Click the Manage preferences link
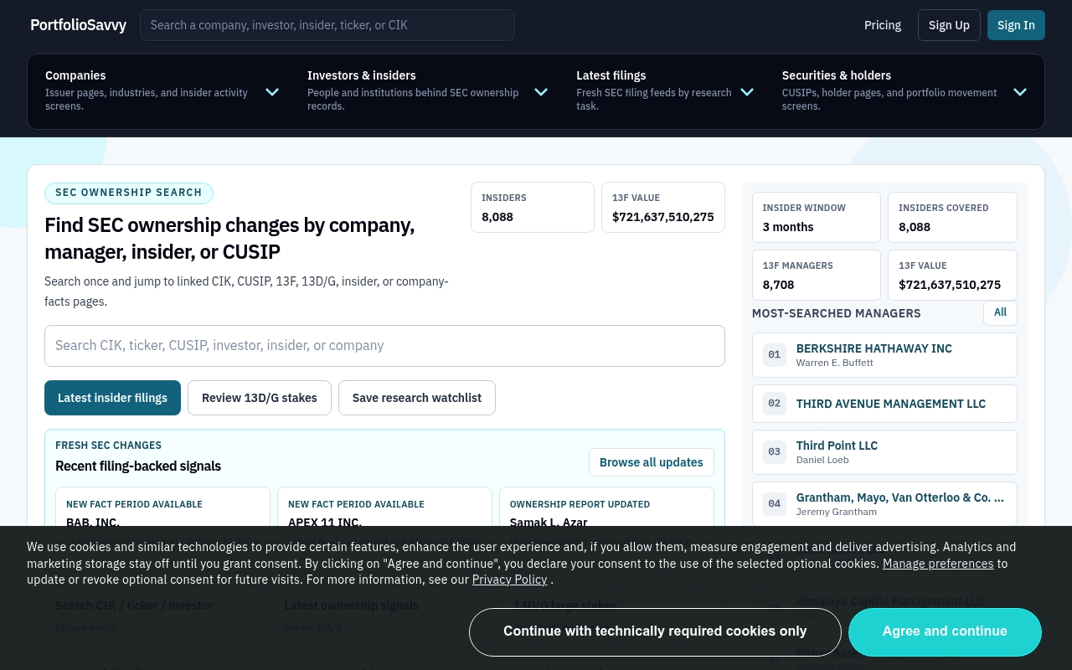The width and height of the screenshot is (1072, 670). point(938,564)
